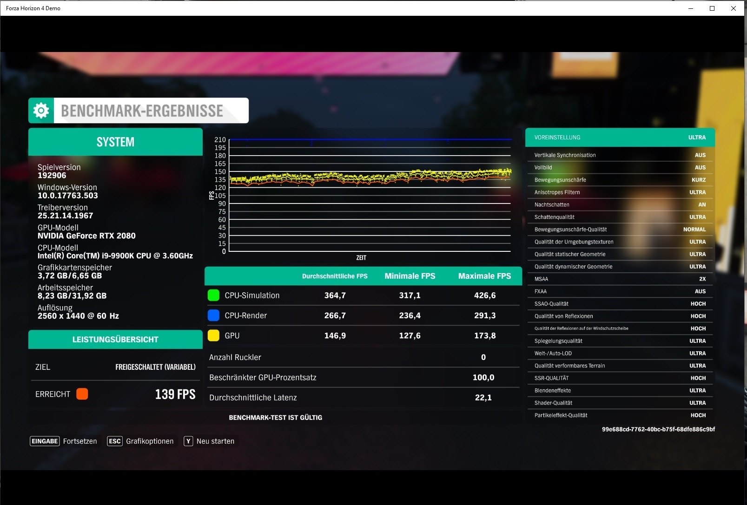Click the Nachtschatten AN row
The image size is (747, 505).
(620, 204)
